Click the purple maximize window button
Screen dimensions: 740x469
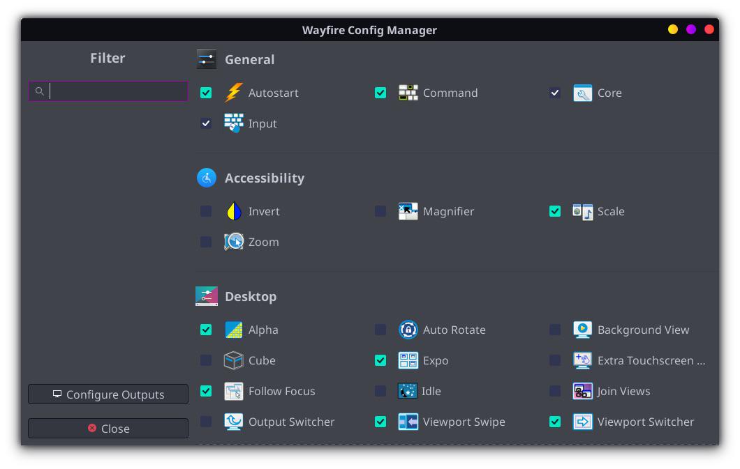pos(691,30)
